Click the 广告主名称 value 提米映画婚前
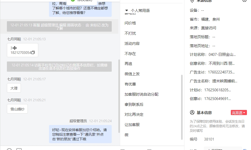The height and width of the screenshot is (150, 251). point(225,81)
